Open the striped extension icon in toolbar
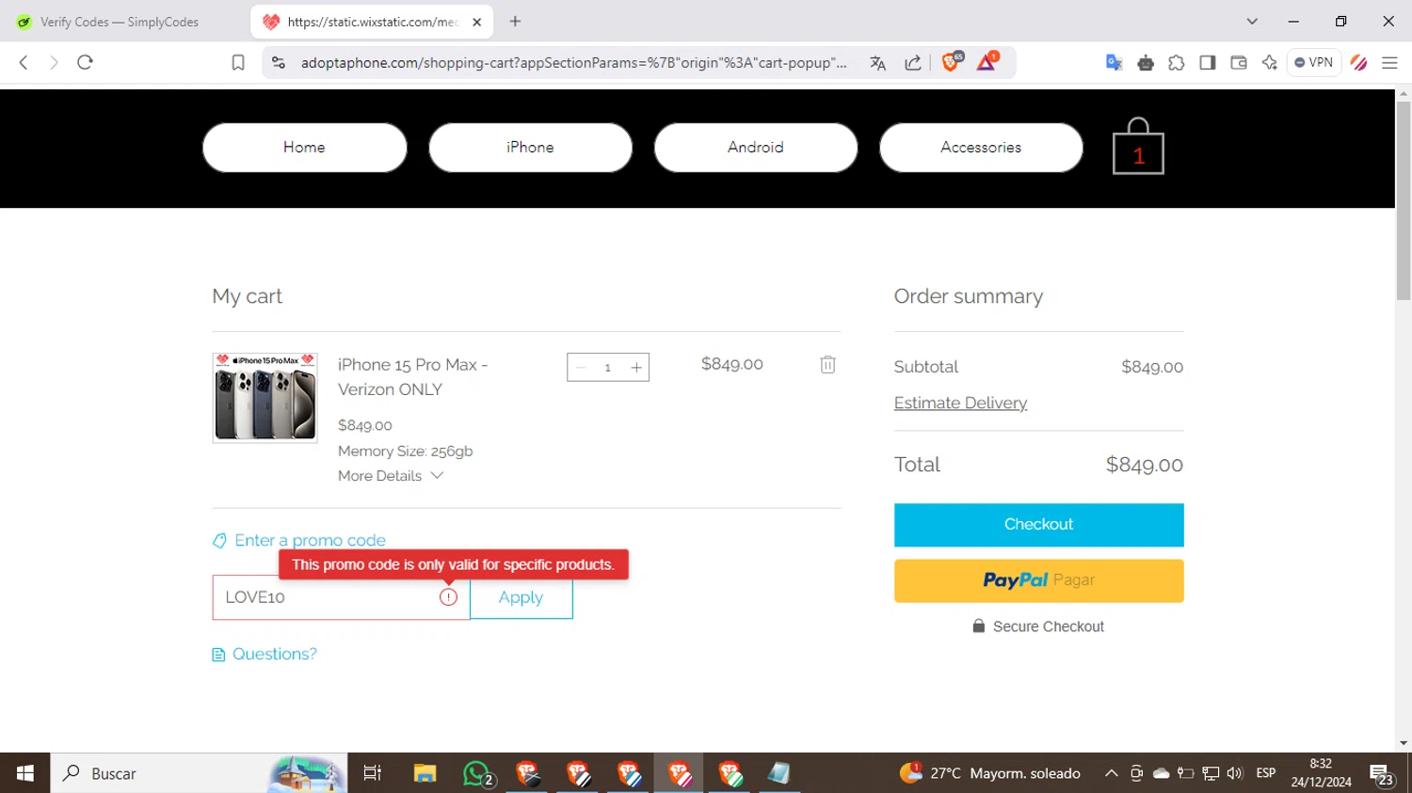Screen dimensions: 1412x793 tap(1358, 62)
